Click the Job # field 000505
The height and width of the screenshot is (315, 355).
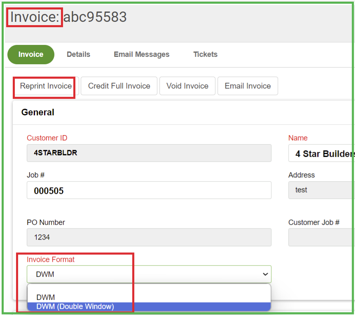click(149, 190)
